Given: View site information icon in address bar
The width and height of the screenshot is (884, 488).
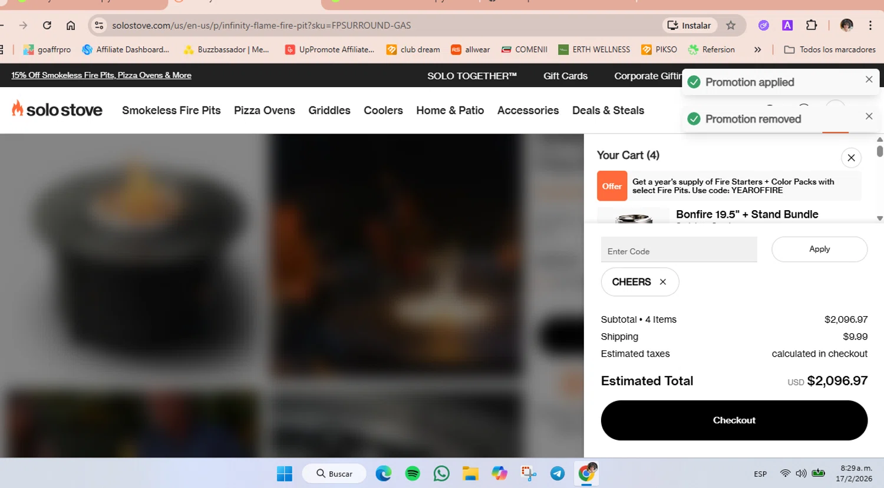Looking at the screenshot, I should 99,25.
